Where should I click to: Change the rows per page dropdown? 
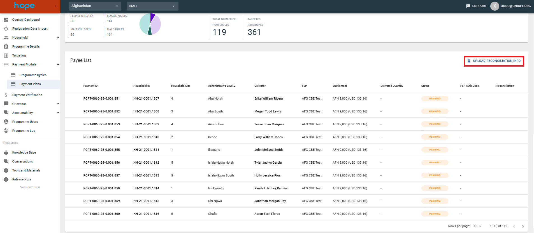click(x=477, y=226)
